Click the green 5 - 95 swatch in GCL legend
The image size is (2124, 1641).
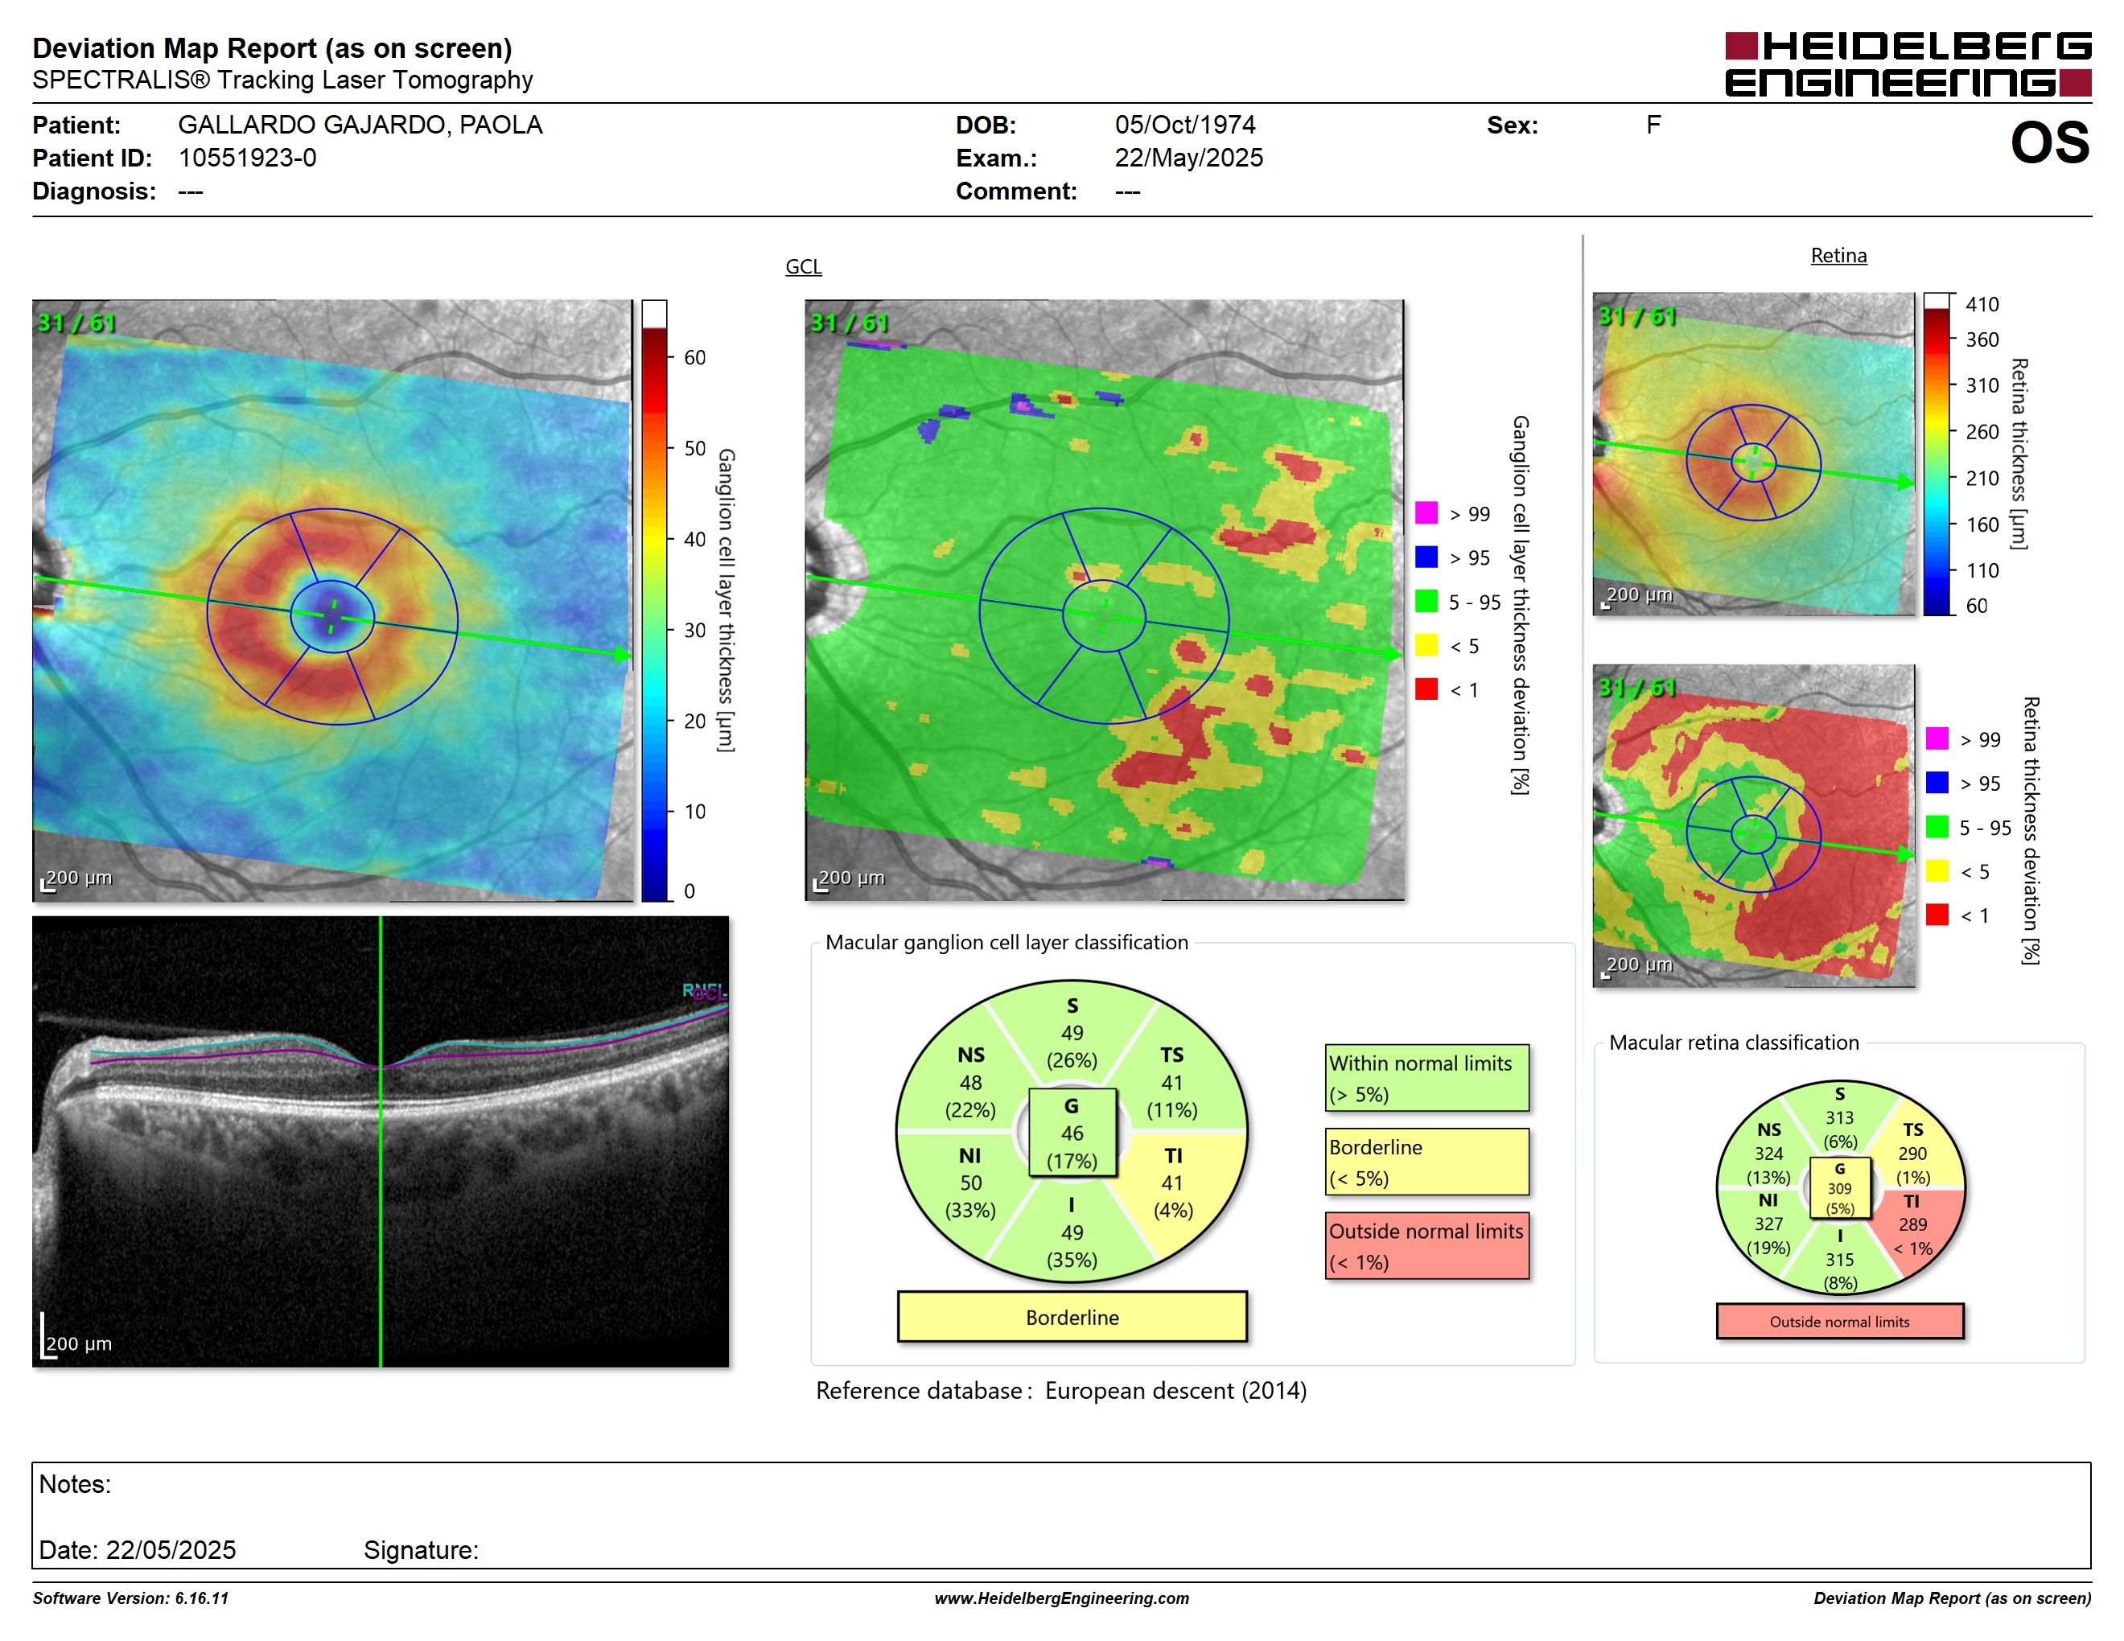(x=1426, y=601)
